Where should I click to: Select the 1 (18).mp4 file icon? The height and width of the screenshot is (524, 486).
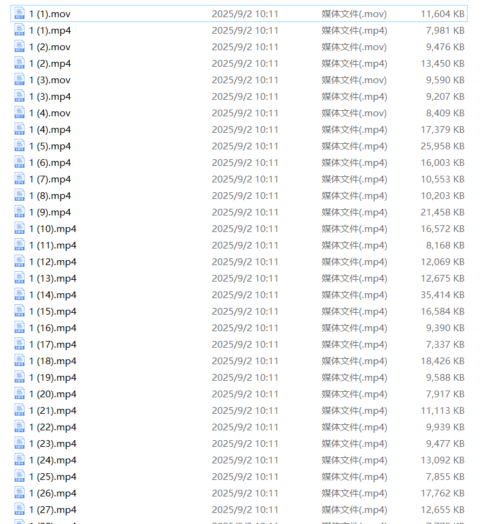[19, 361]
